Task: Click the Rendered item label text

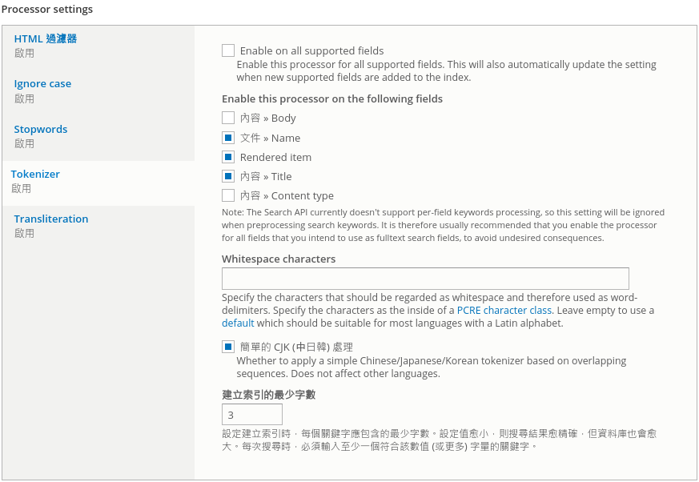Action: coord(275,158)
